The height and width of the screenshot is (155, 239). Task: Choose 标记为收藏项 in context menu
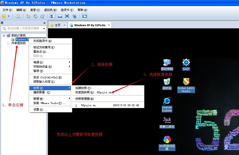50,47
